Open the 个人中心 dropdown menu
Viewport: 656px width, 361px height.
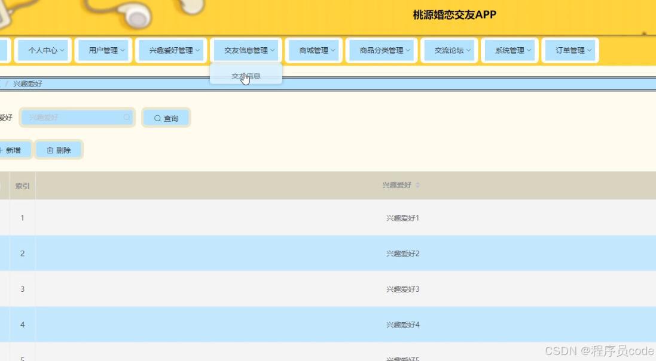pos(43,51)
